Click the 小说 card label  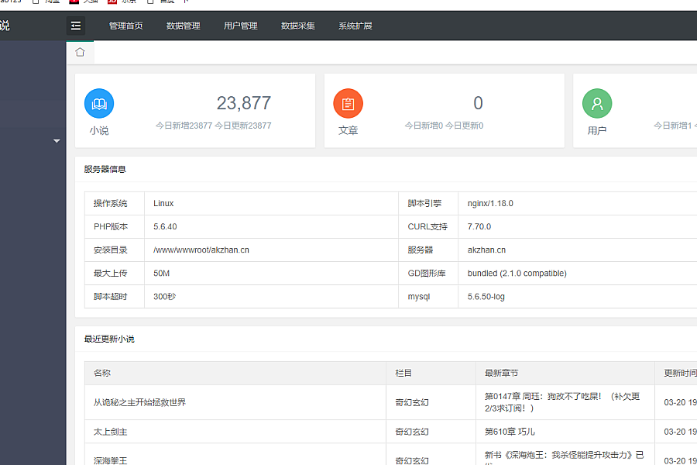[x=99, y=130]
